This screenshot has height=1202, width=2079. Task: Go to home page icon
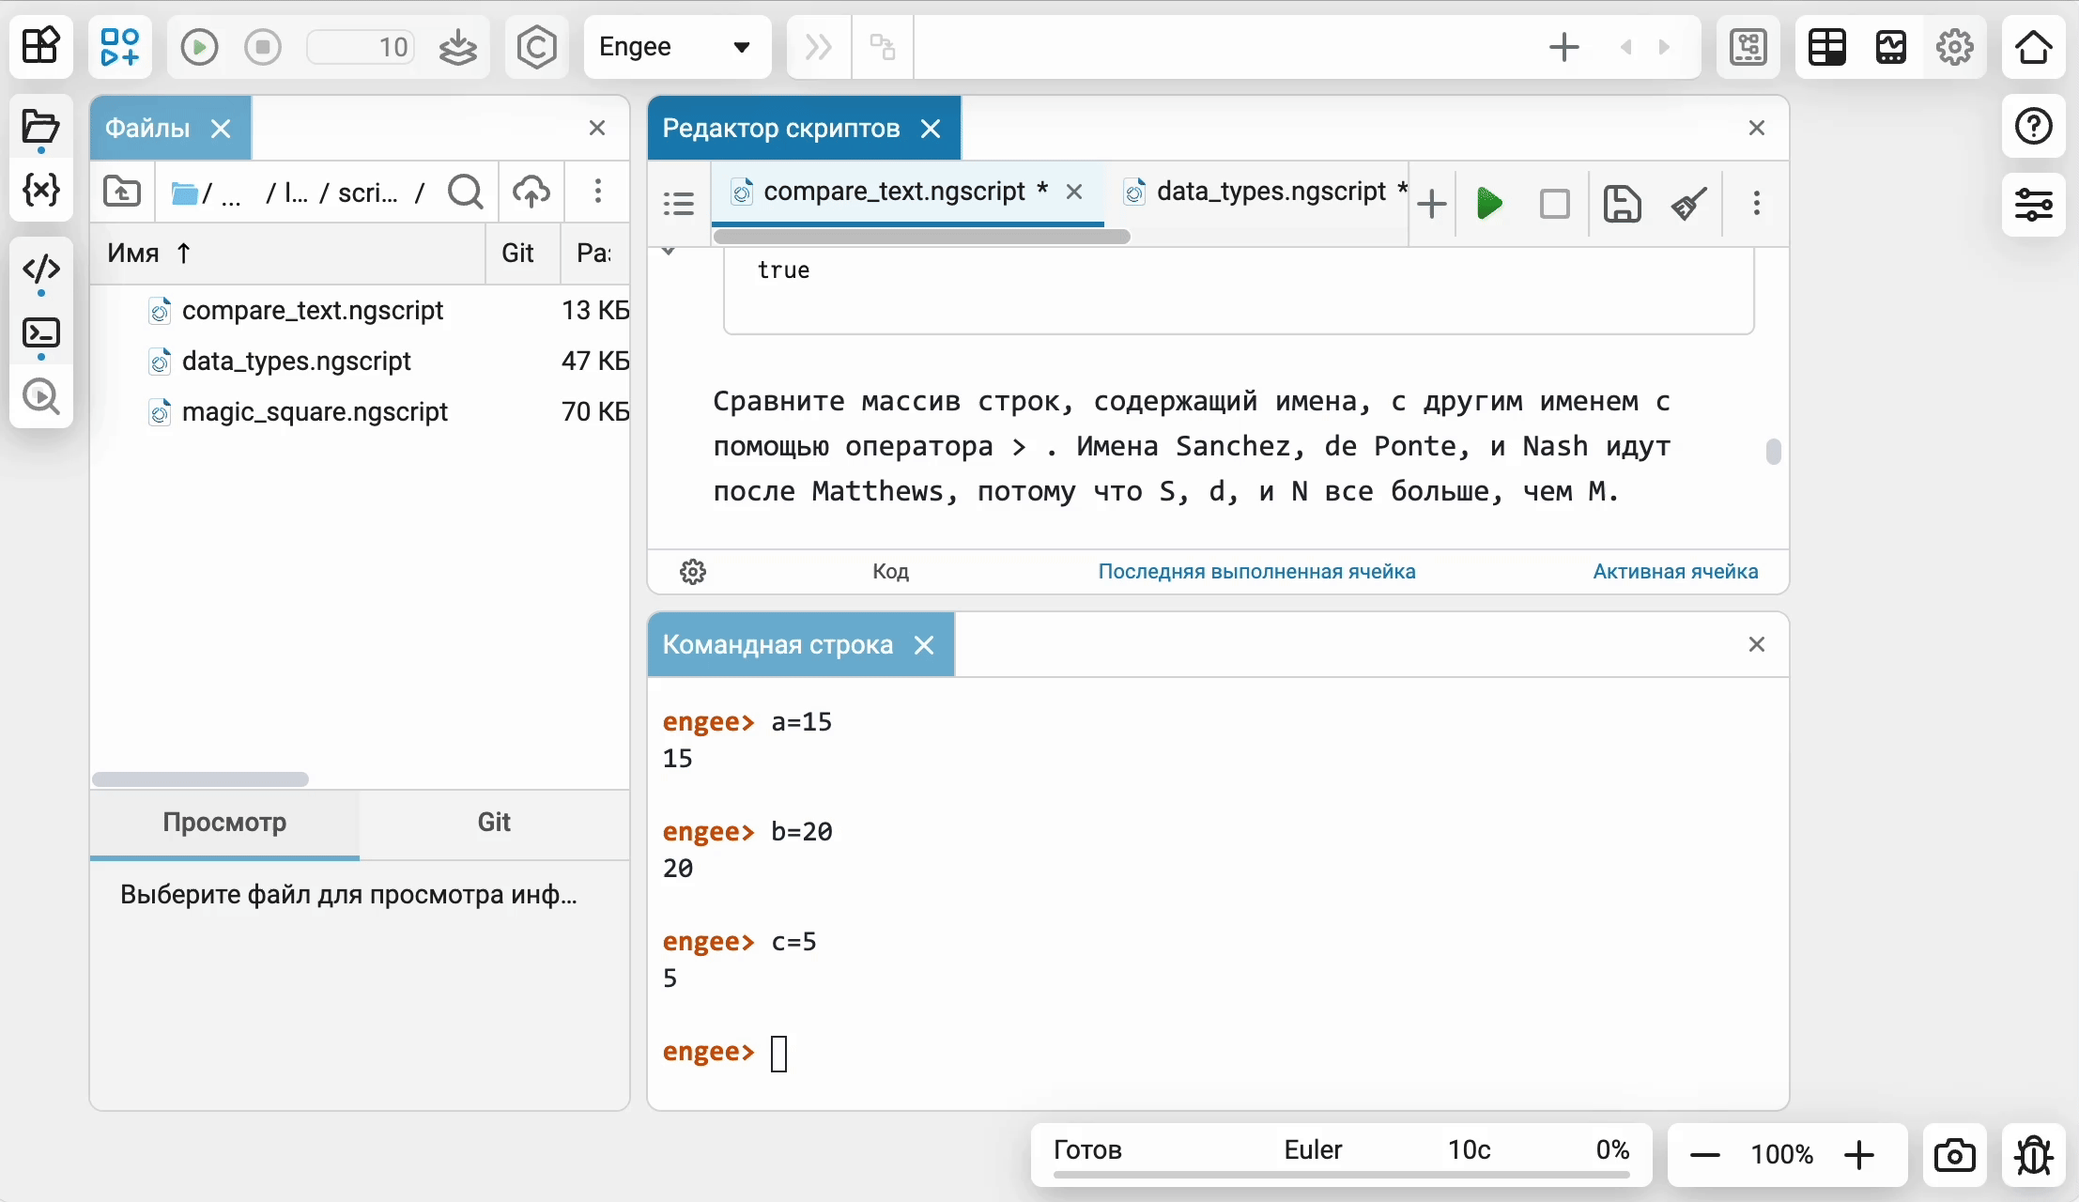click(2034, 46)
